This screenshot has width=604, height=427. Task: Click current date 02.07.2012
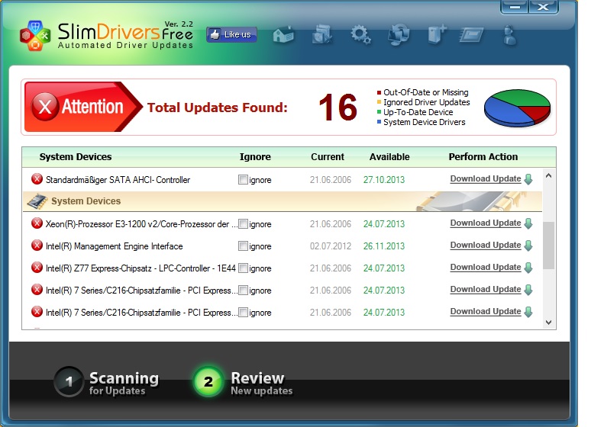(331, 246)
